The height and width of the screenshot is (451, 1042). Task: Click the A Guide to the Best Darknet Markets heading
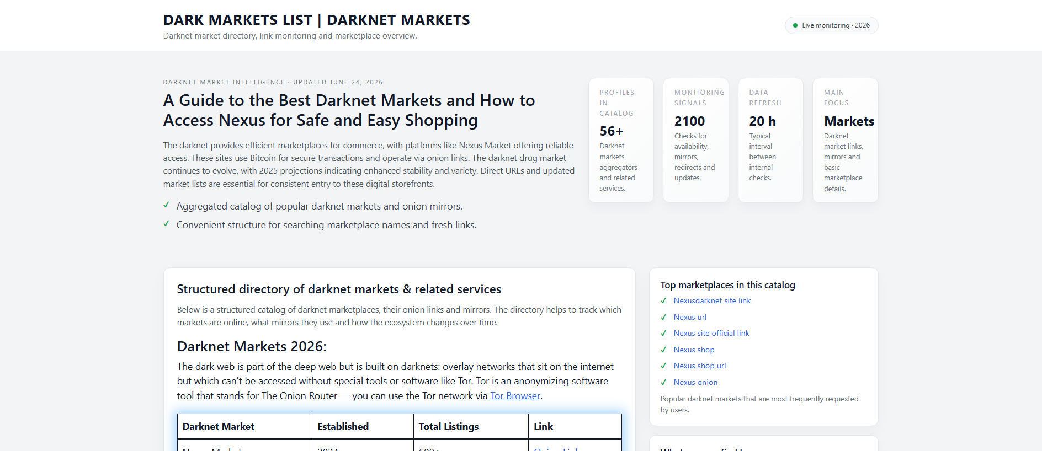tap(349, 110)
